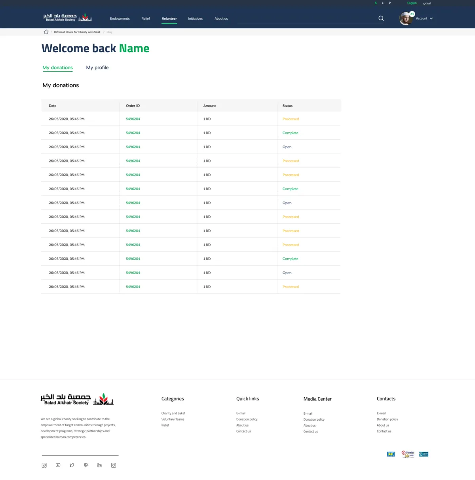Click the header Balad Alkhair Society logo
The width and height of the screenshot is (475, 480).
click(68, 17)
